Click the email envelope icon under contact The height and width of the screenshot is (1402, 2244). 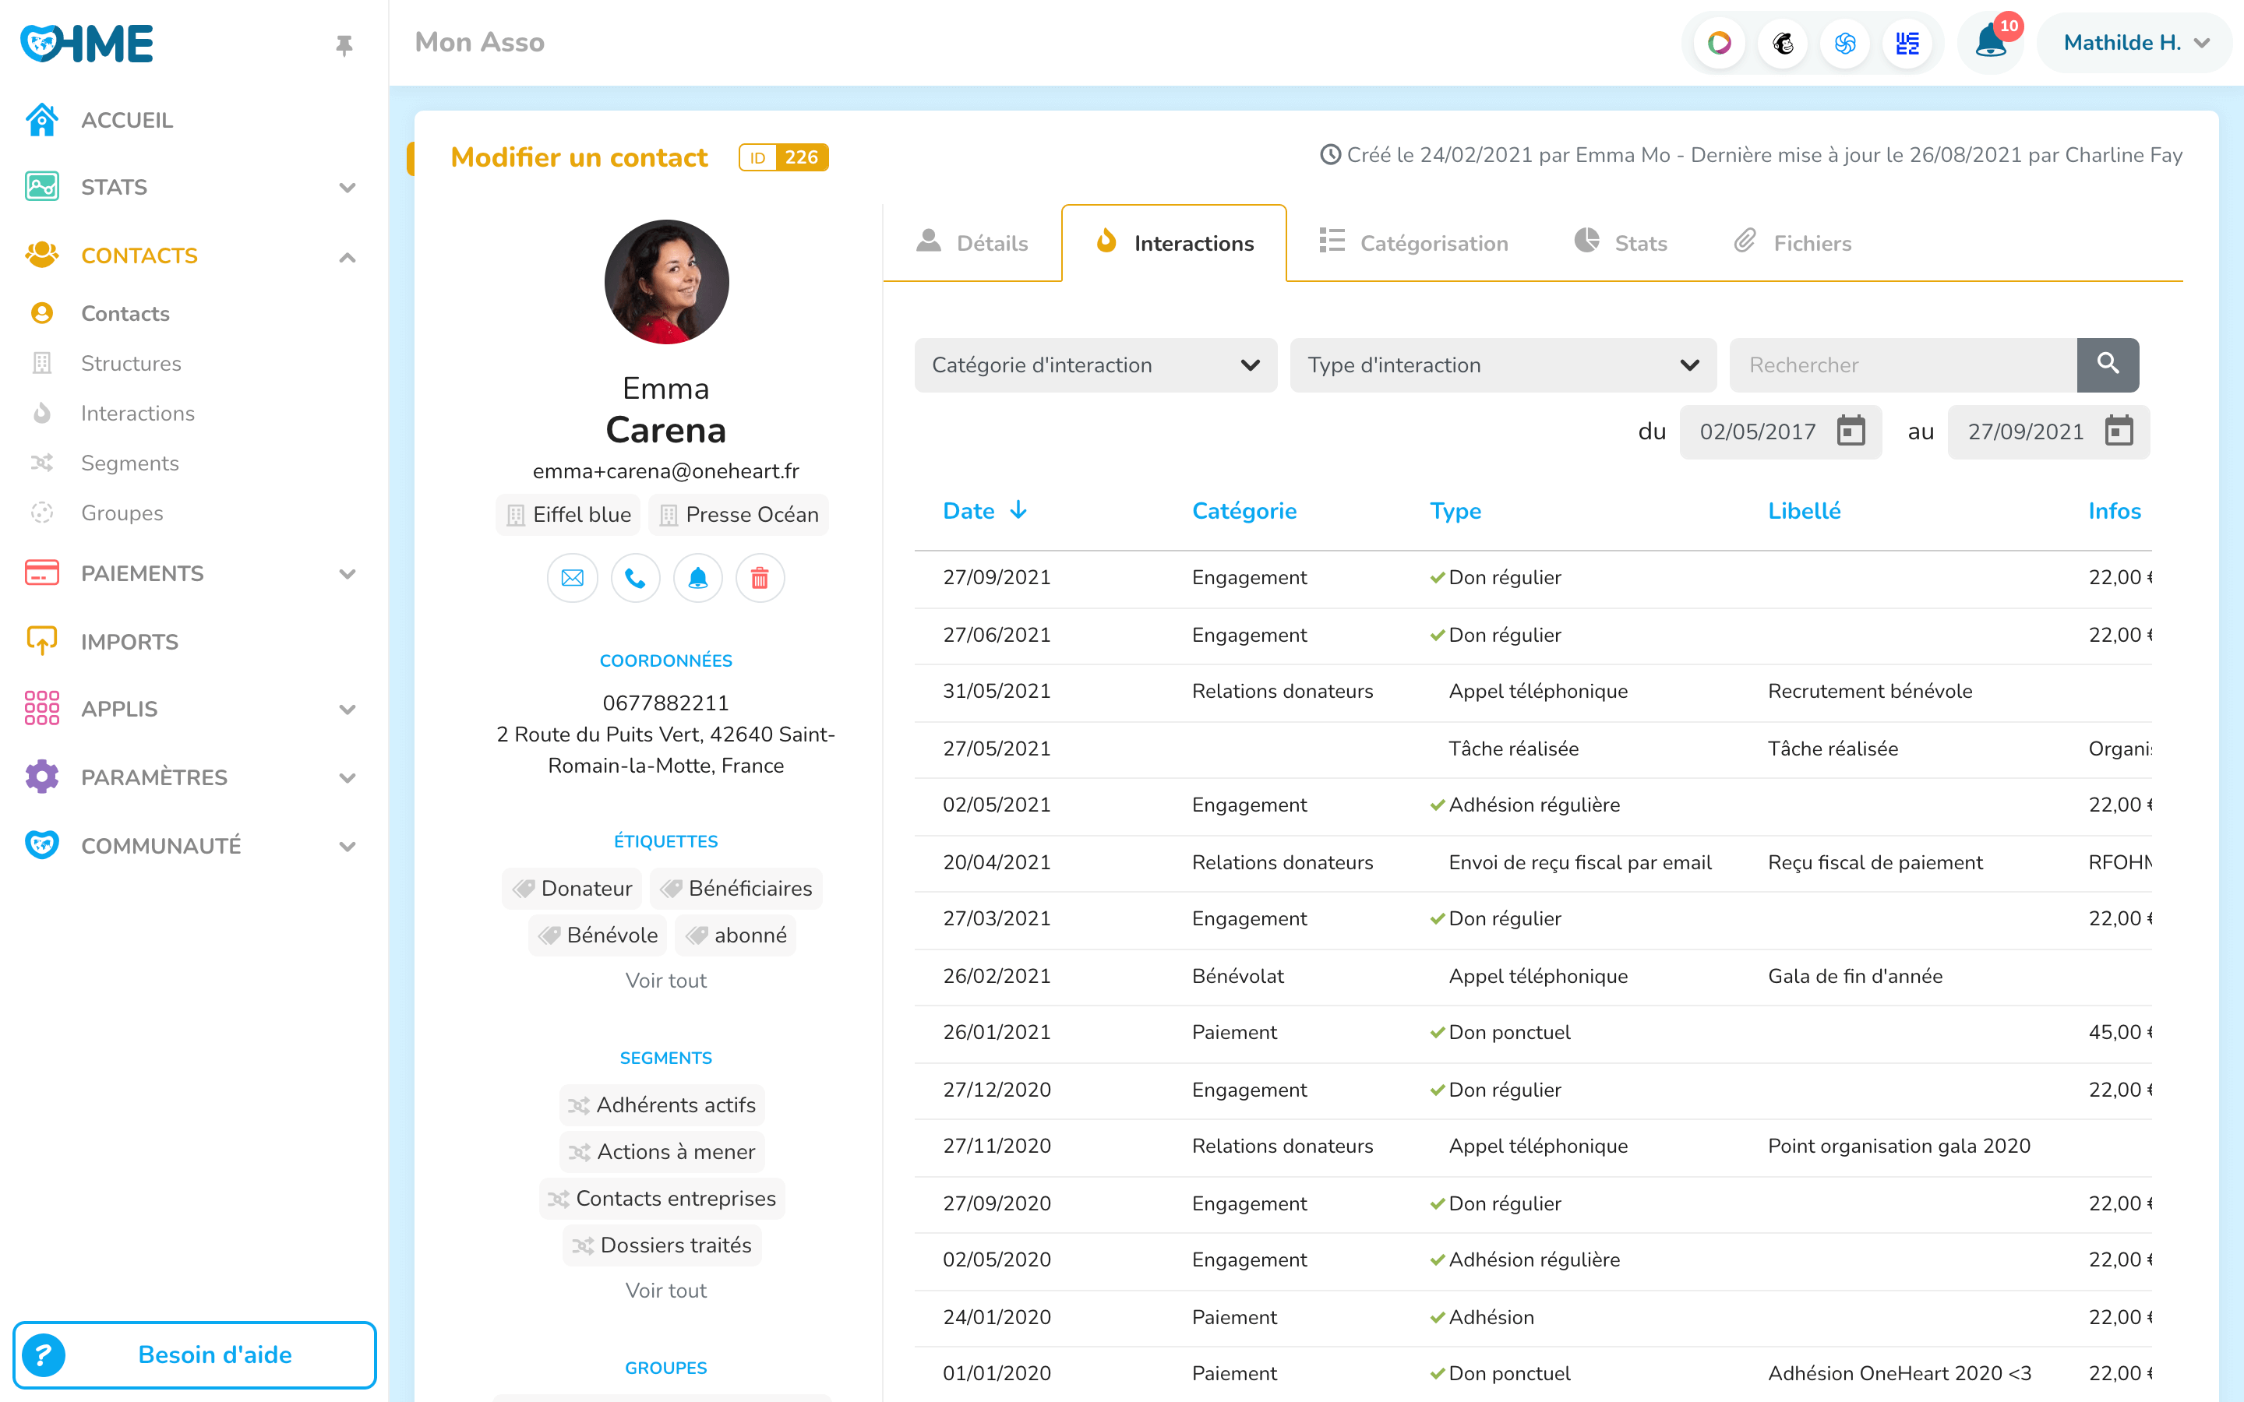(x=572, y=578)
